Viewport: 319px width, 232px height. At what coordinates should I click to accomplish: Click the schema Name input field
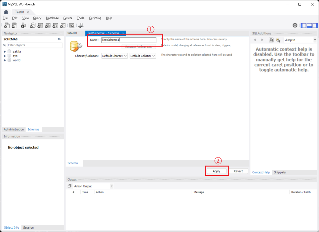point(128,40)
